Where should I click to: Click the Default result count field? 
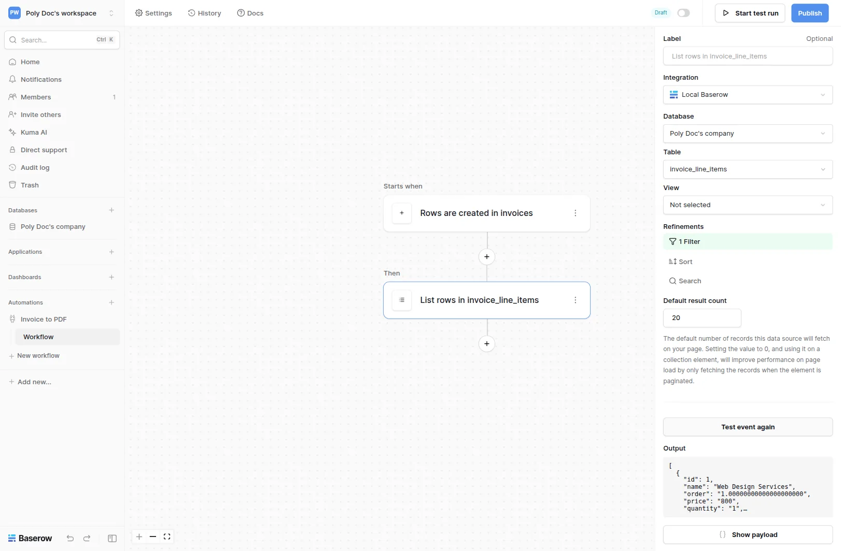(x=702, y=318)
